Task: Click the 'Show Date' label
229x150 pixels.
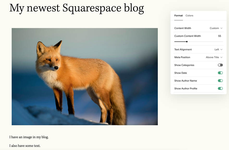Action: pos(181,73)
